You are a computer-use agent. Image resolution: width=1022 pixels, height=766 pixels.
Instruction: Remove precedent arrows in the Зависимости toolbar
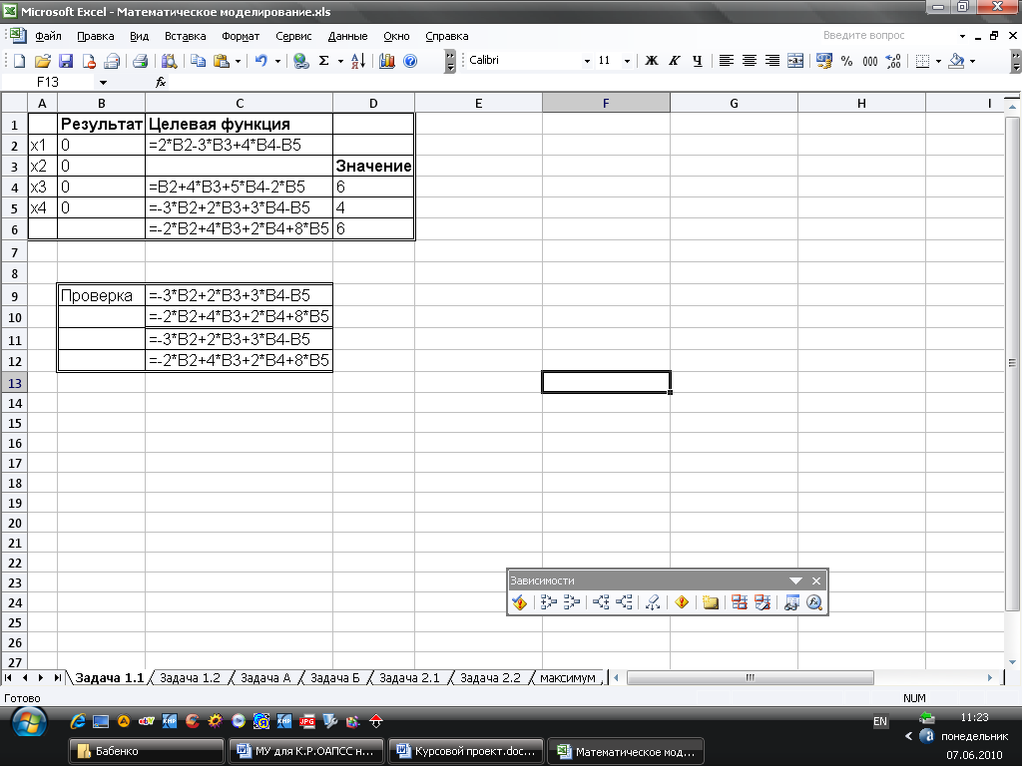[x=572, y=602]
